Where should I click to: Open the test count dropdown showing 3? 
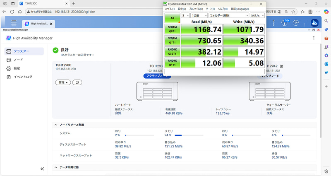[x=185, y=16]
